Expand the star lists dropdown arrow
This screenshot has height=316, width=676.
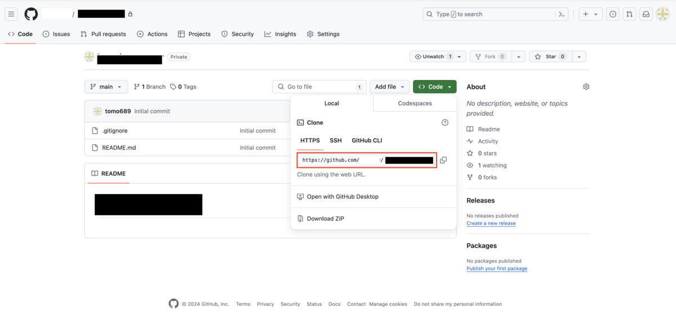point(579,57)
